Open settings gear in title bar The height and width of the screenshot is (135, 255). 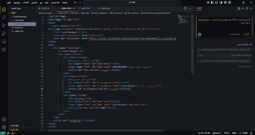click(x=225, y=2)
